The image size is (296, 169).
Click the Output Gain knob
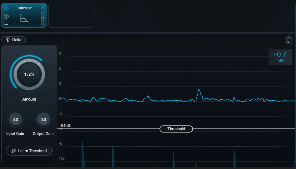(43, 120)
